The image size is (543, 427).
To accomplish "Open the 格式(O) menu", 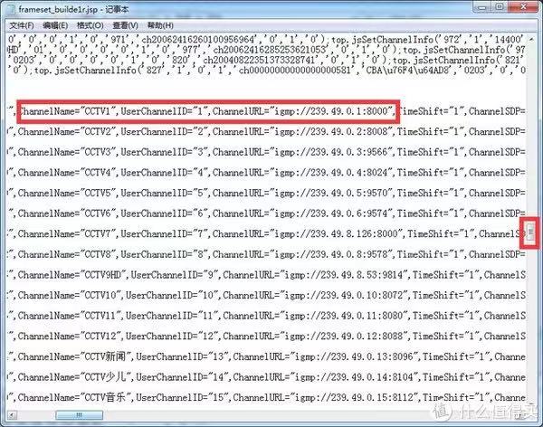I will coord(90,25).
